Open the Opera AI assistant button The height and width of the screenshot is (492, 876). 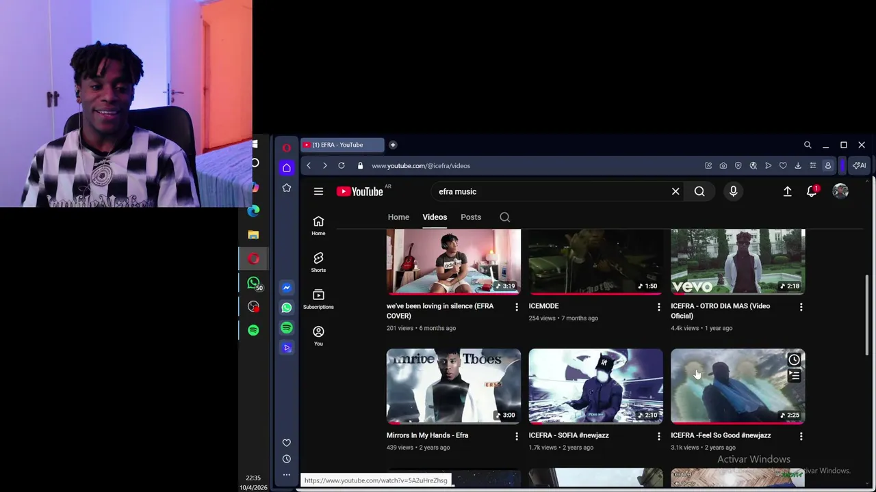859,165
